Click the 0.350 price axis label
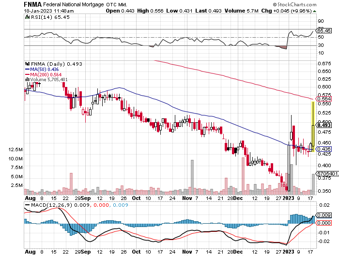Viewport: 339px width, 256px height. click(324, 191)
